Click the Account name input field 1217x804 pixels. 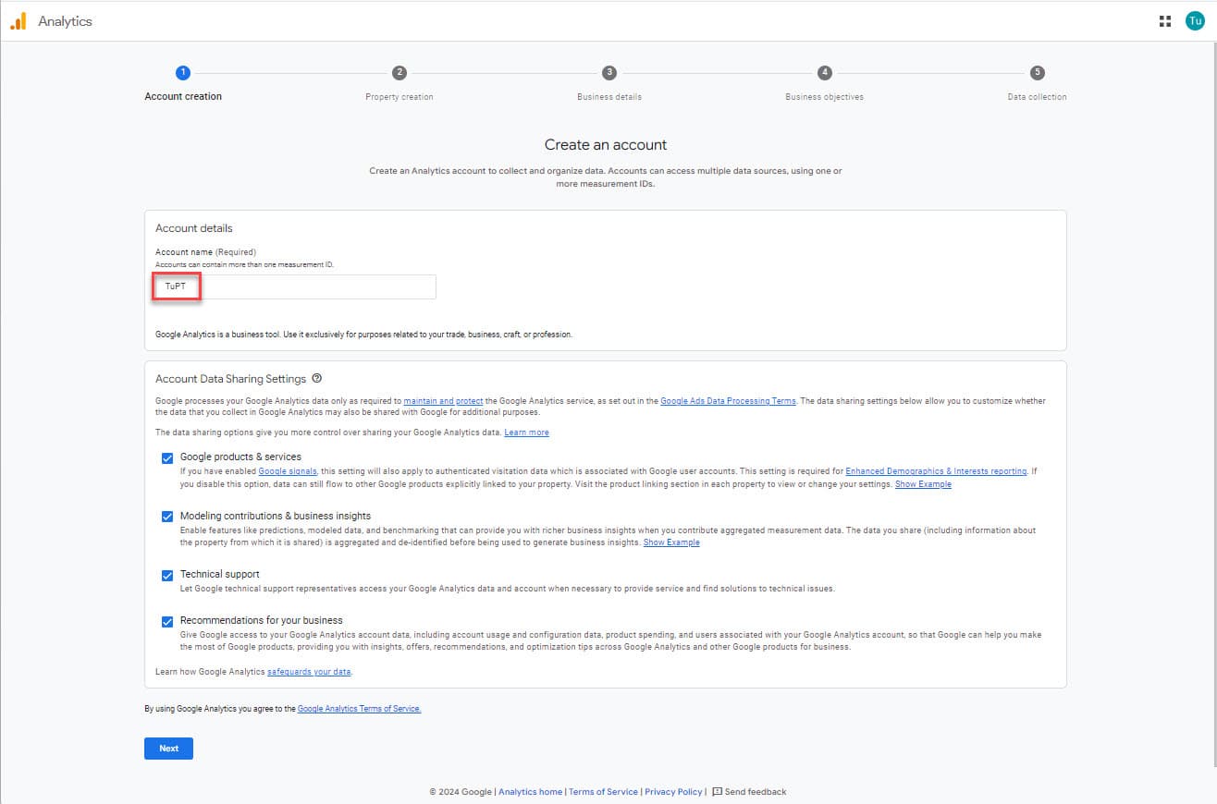click(x=296, y=287)
